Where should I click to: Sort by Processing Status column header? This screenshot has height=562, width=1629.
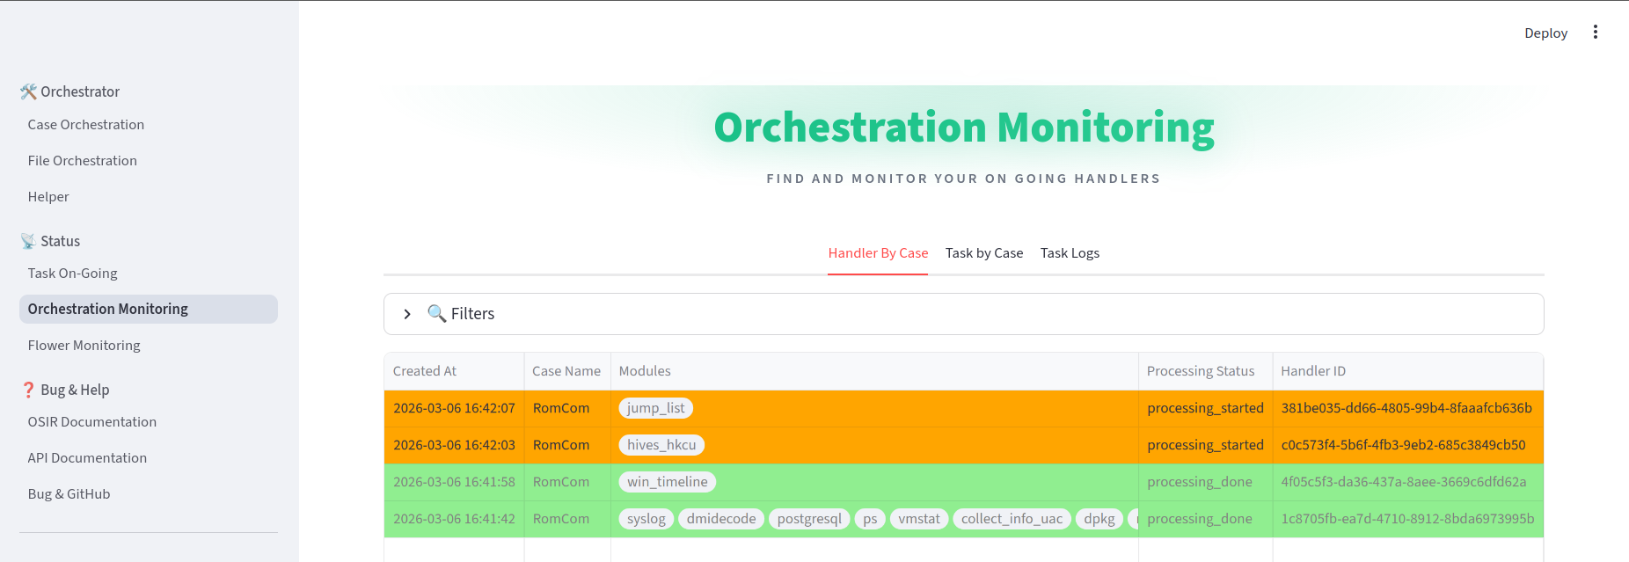point(1205,371)
